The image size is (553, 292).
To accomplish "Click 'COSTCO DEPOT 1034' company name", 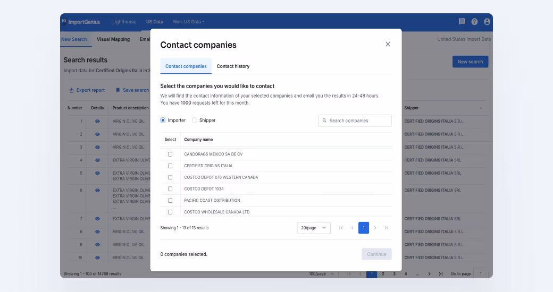I will [x=204, y=189].
